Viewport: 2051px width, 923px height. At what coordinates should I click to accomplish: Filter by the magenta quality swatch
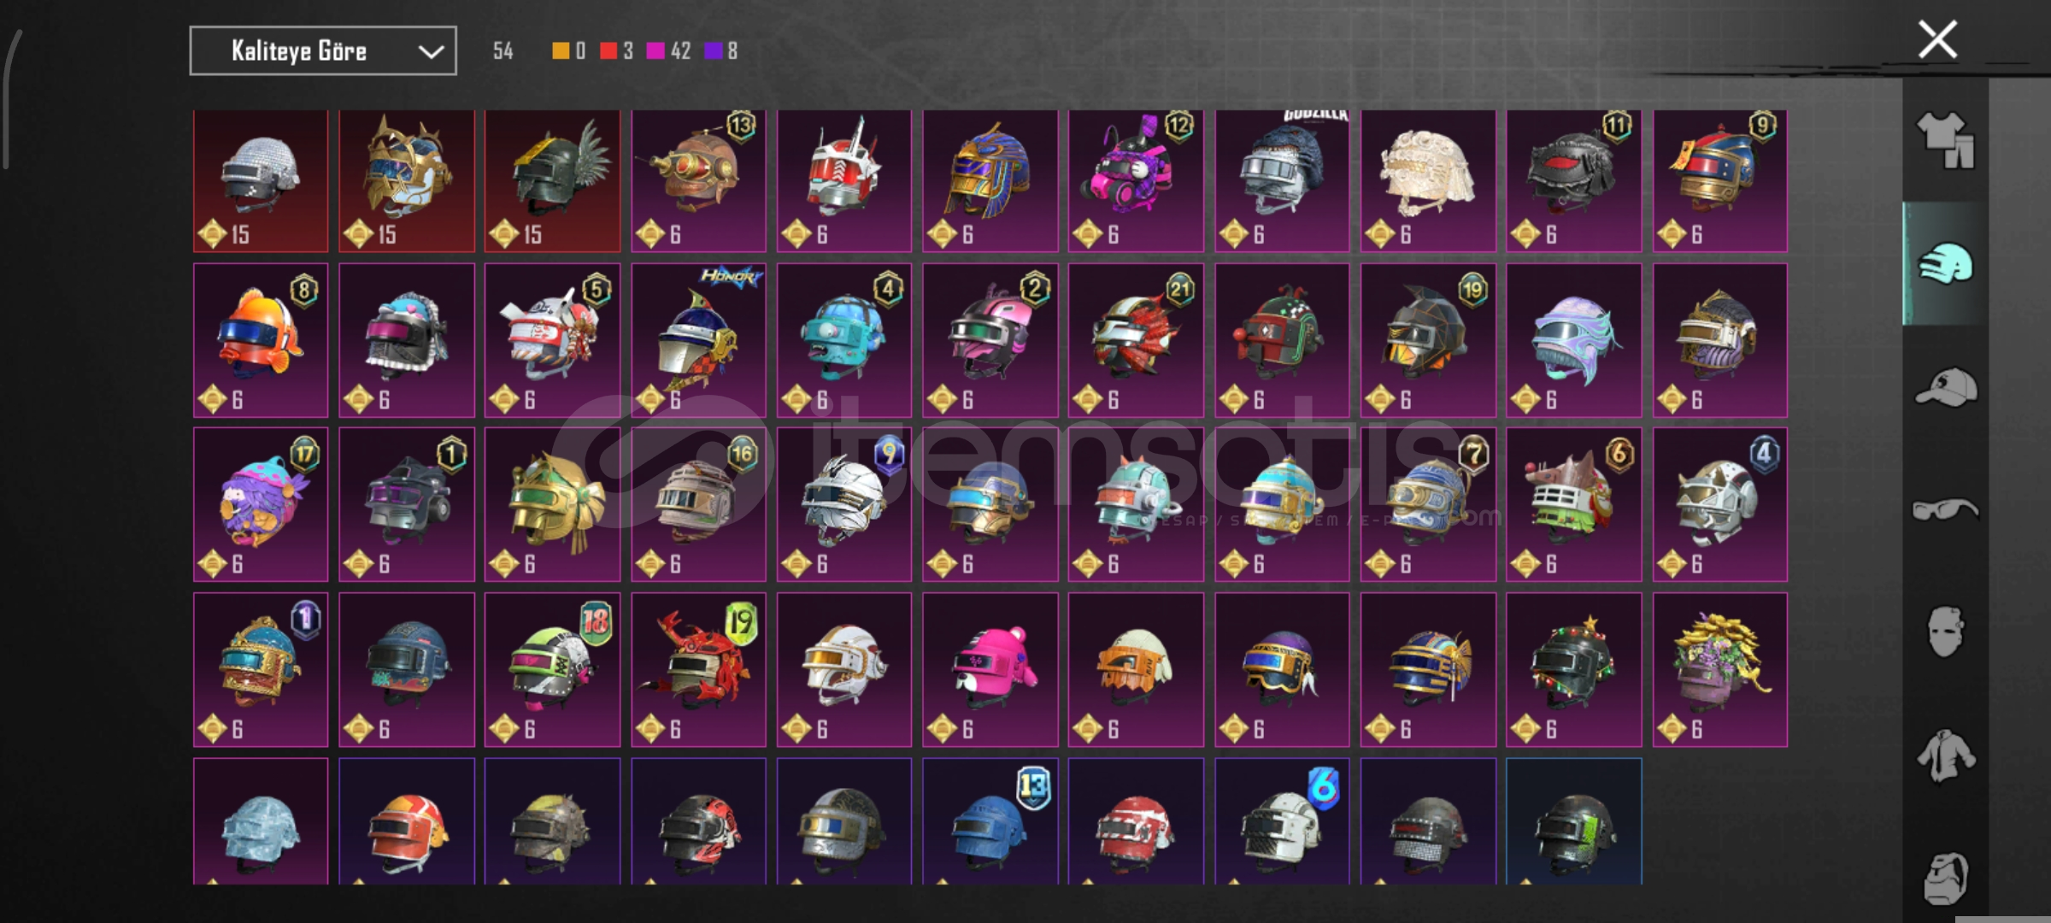pos(655,51)
